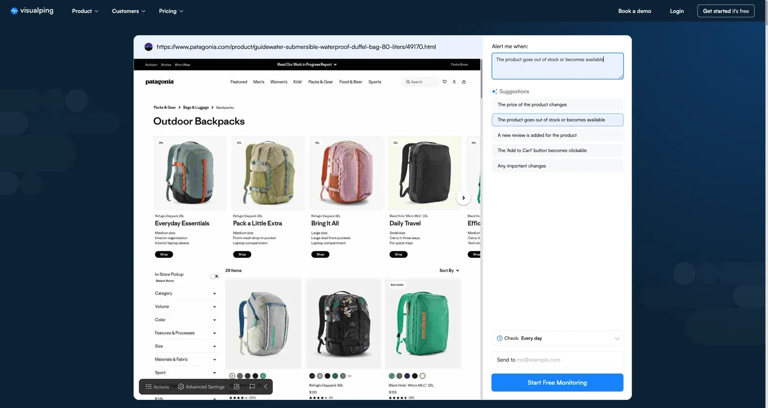Choose suggestion The price of the product changes

point(557,105)
